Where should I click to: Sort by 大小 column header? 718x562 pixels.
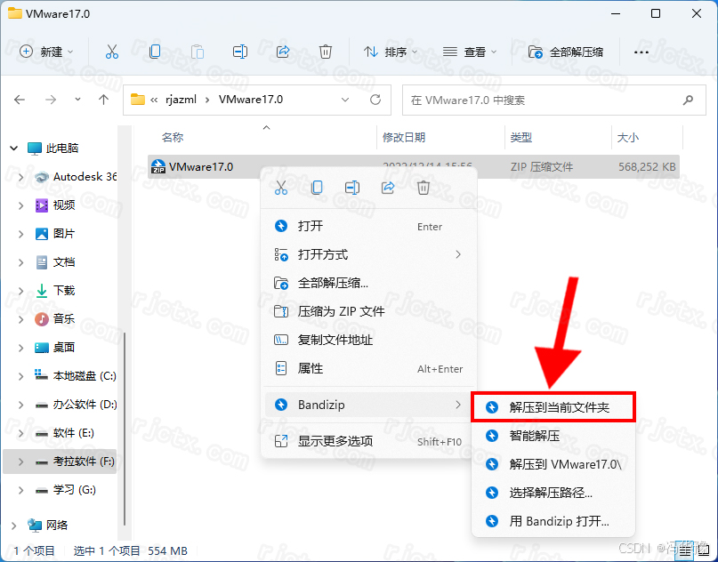(628, 137)
